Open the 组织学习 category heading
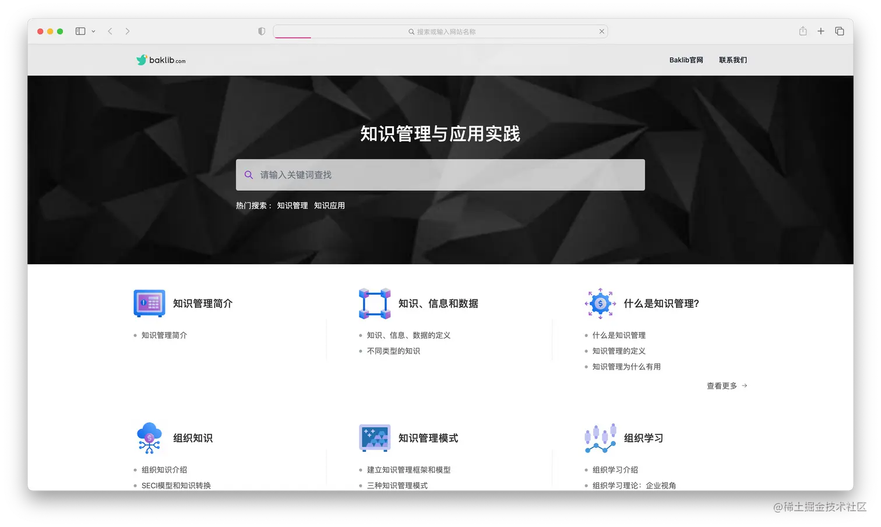This screenshot has width=881, height=527. [x=644, y=438]
